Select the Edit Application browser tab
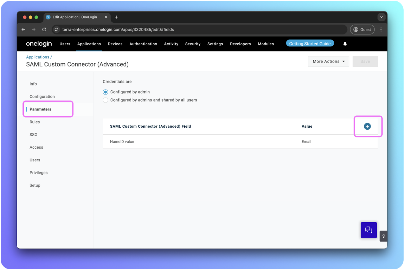 click(77, 17)
